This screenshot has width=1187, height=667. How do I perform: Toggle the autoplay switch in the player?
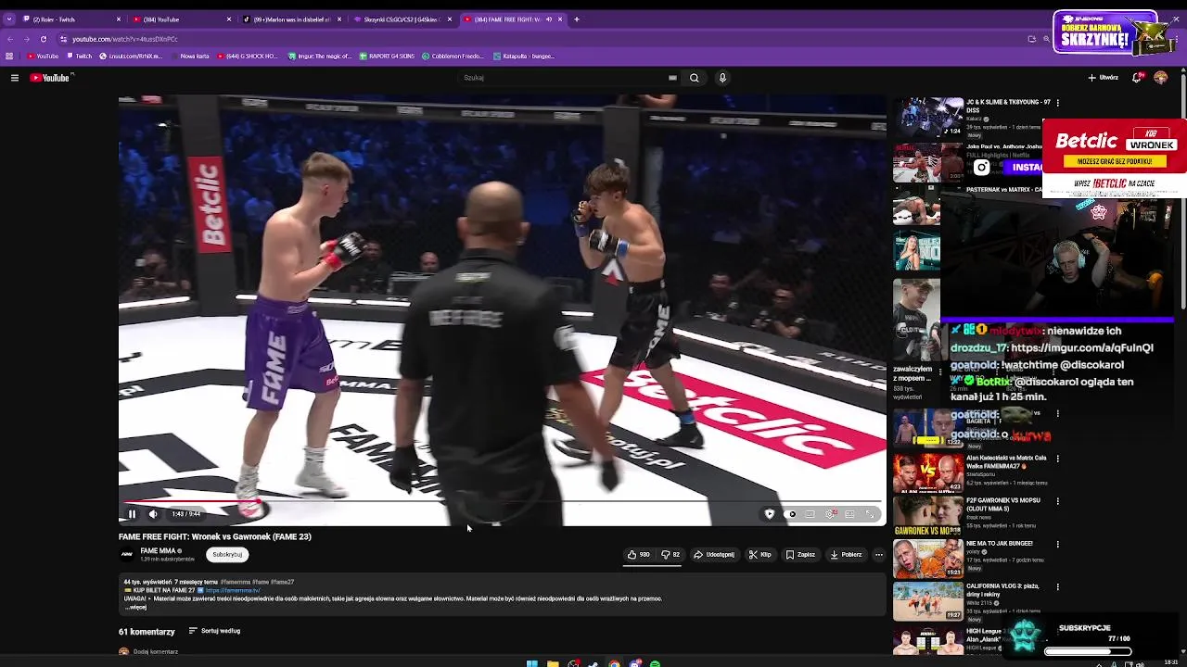791,514
